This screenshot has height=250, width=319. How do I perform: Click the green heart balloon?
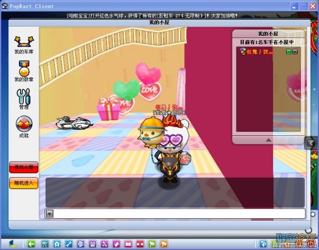[127, 90]
